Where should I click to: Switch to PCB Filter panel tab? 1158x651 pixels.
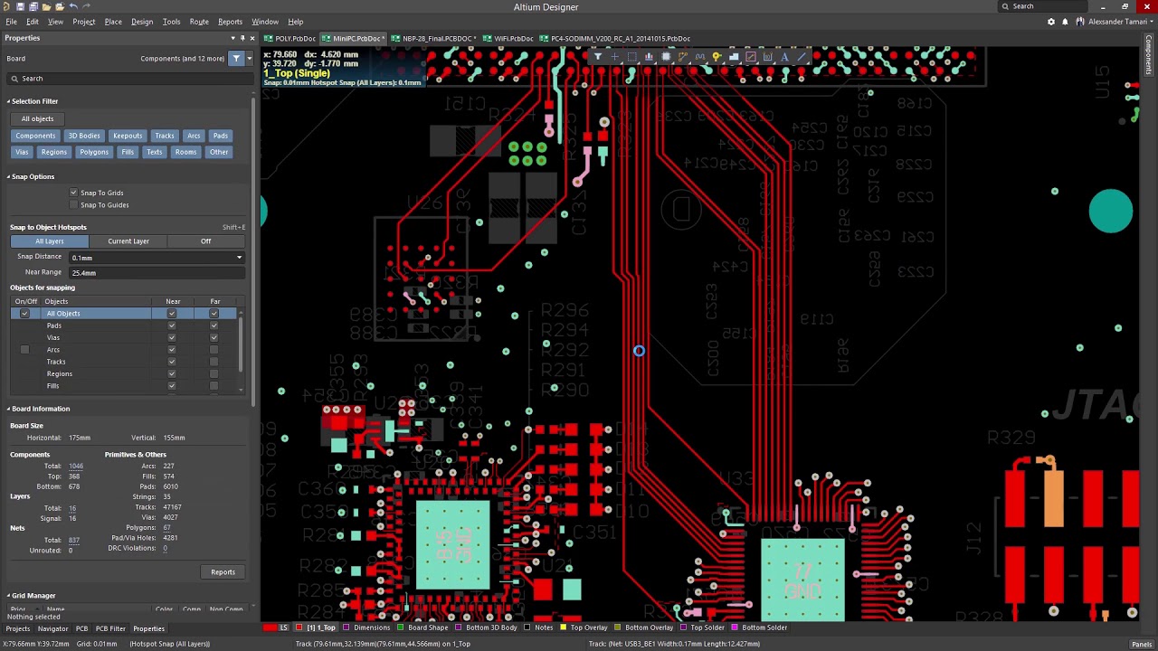110,628
